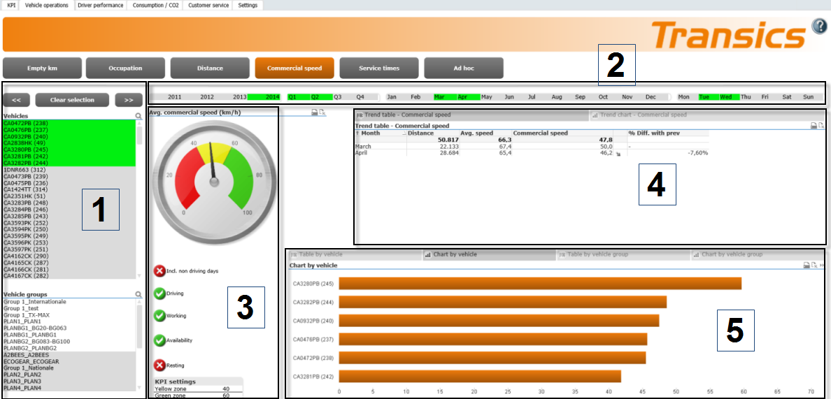Click the Distance column header
831x399 pixels.
tap(421, 133)
